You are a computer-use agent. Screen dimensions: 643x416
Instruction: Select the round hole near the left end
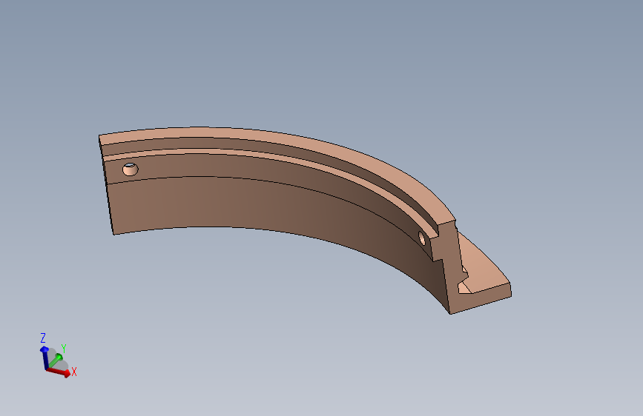(x=131, y=169)
